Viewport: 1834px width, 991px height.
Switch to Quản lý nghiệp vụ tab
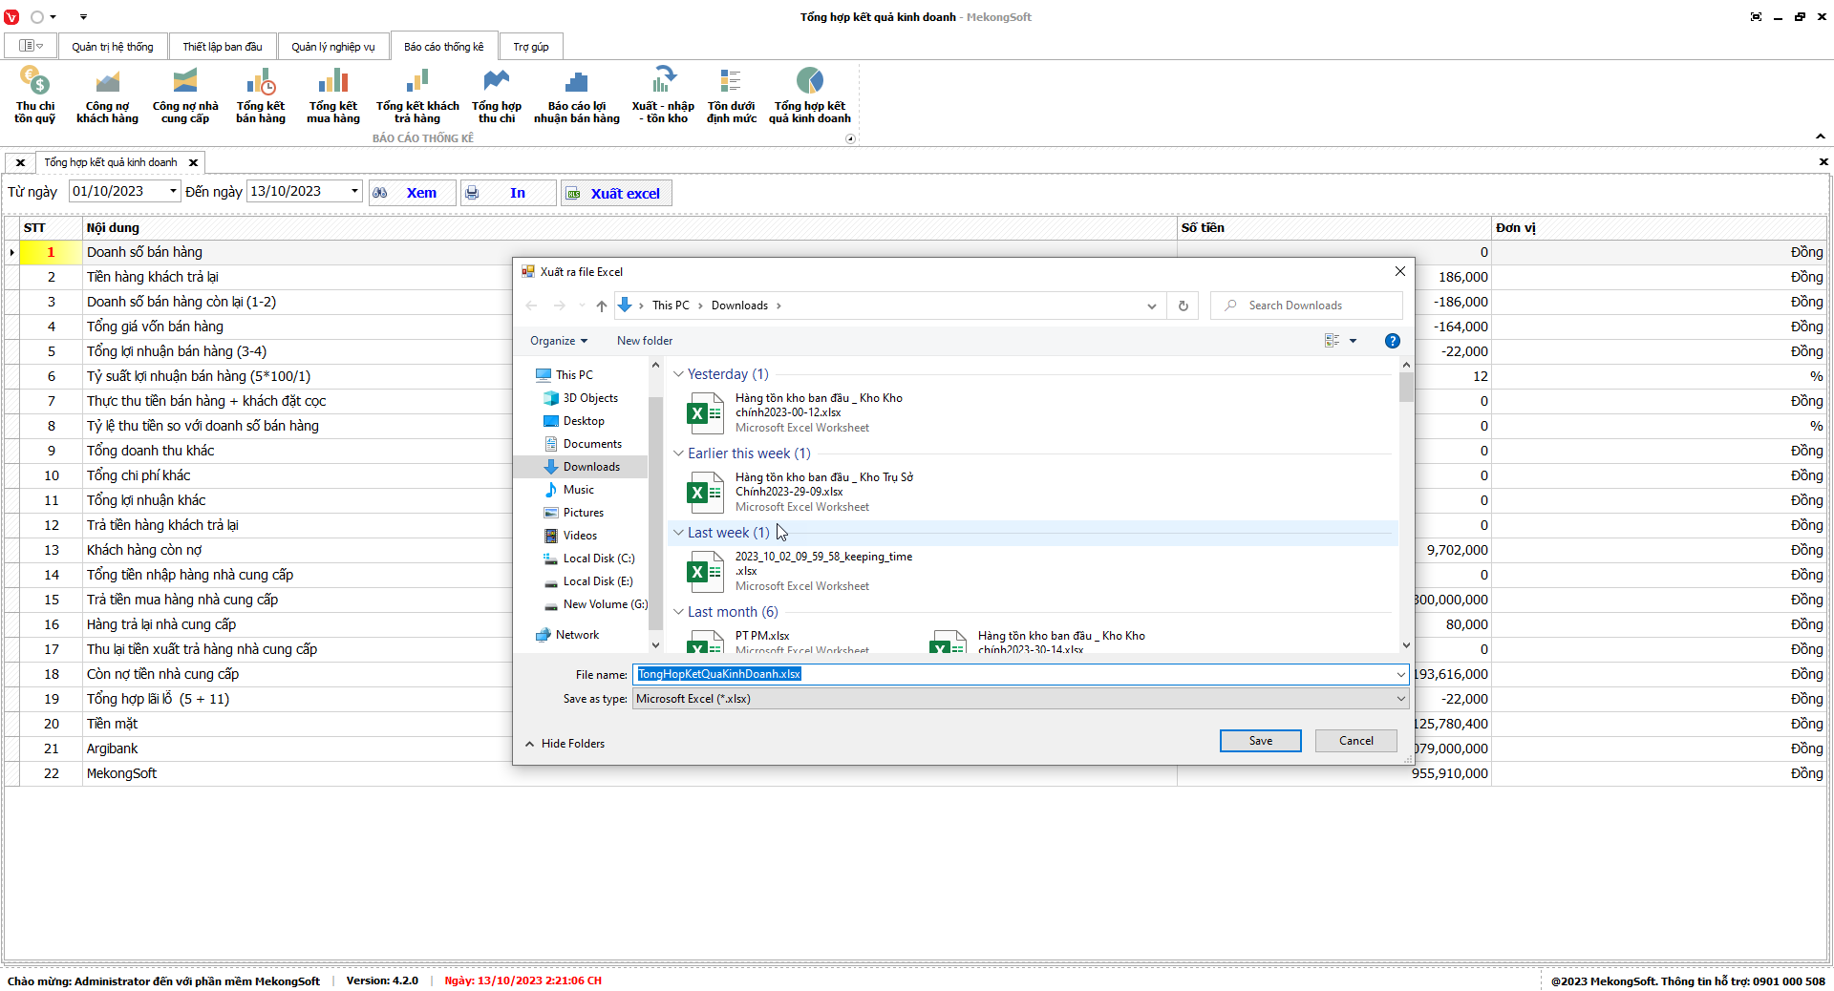[333, 47]
